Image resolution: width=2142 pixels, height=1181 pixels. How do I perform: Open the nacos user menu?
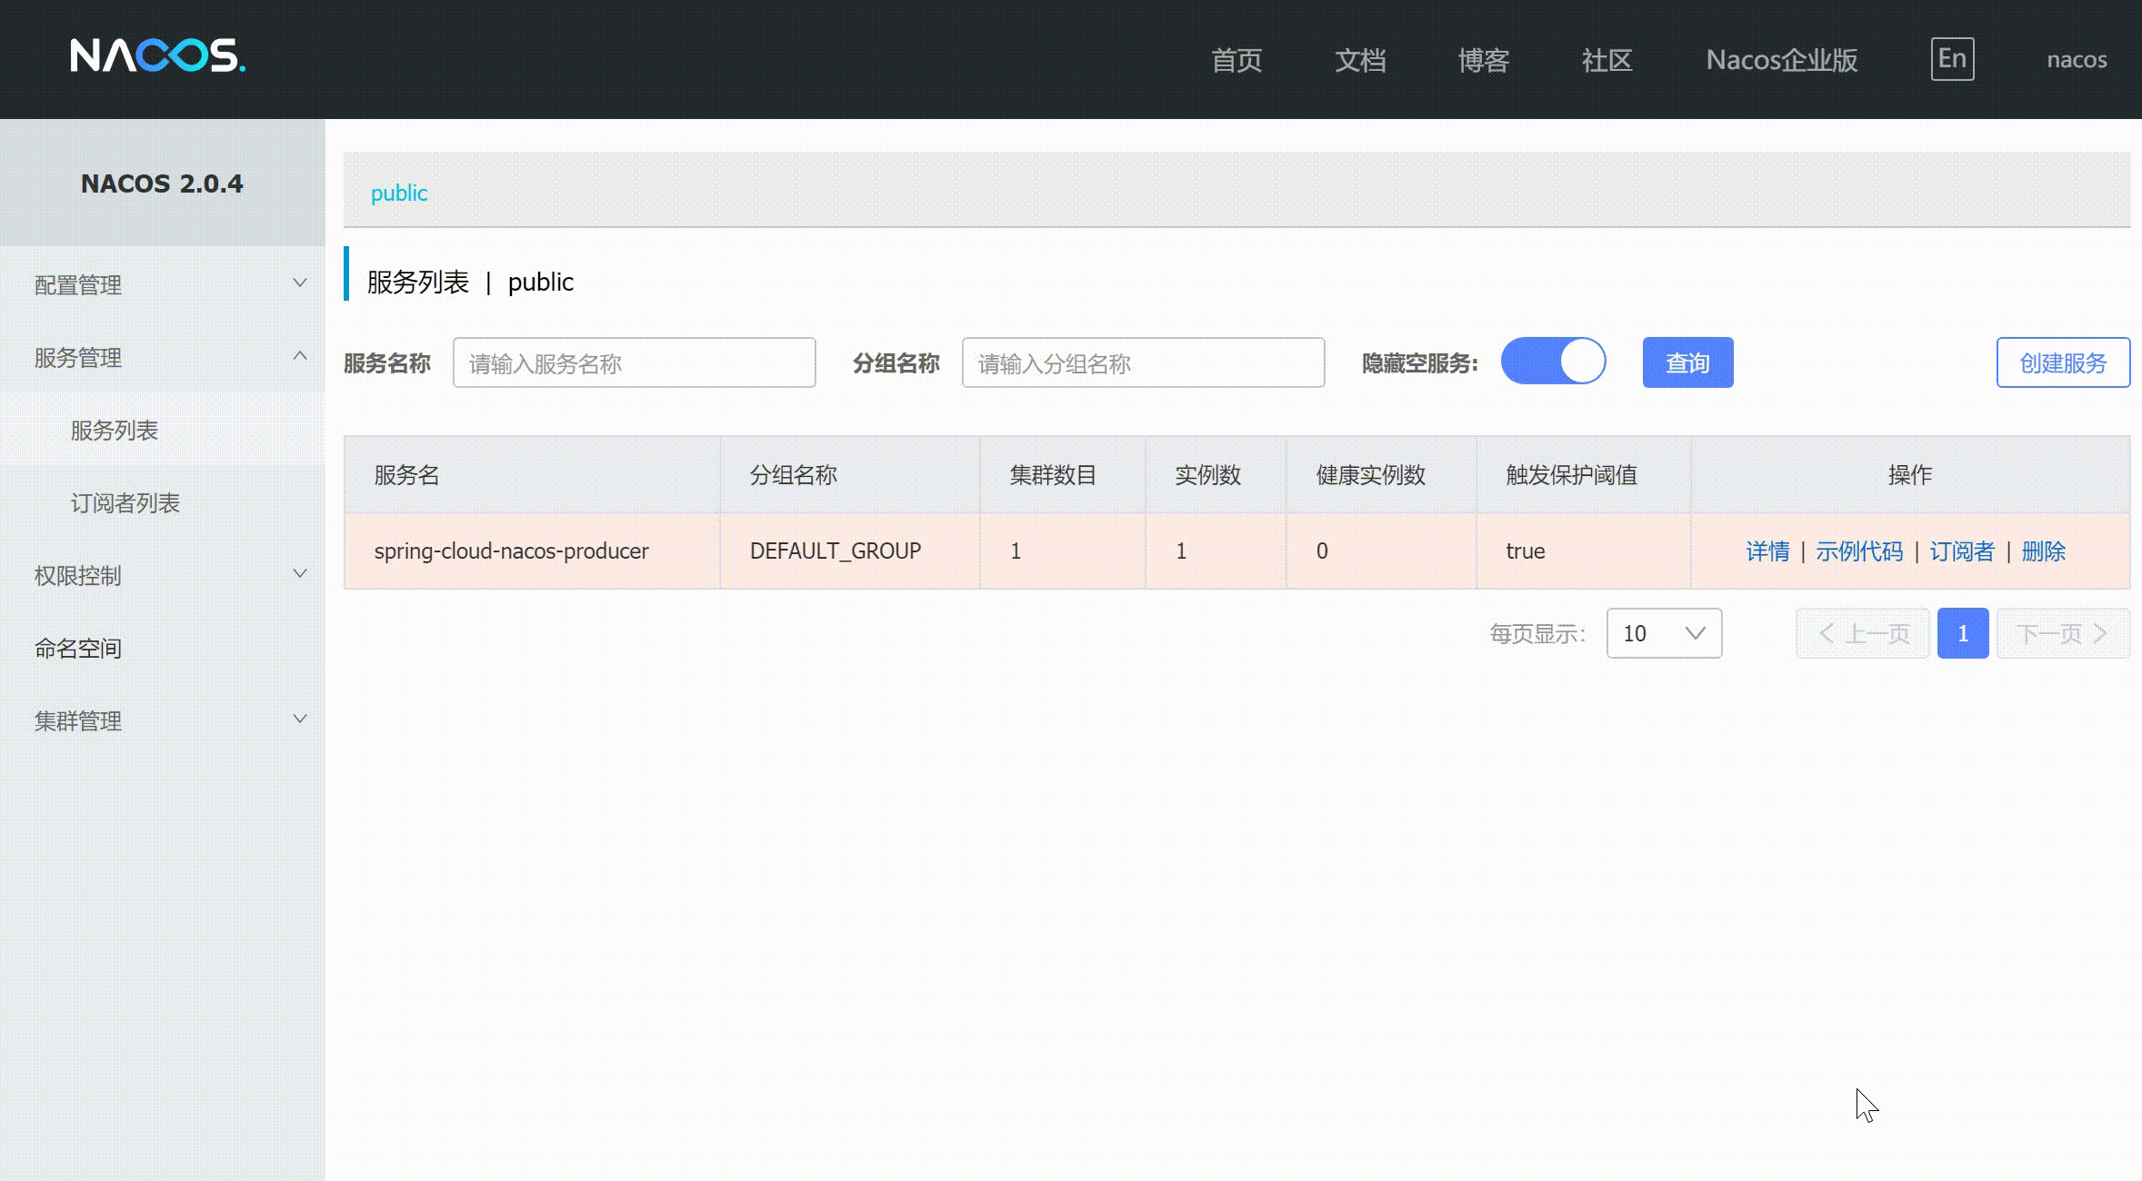tap(2077, 60)
